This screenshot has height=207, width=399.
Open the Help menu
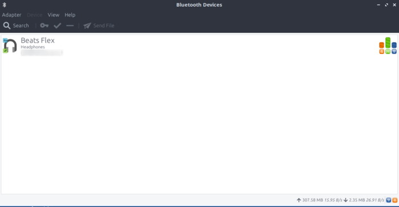tap(70, 15)
